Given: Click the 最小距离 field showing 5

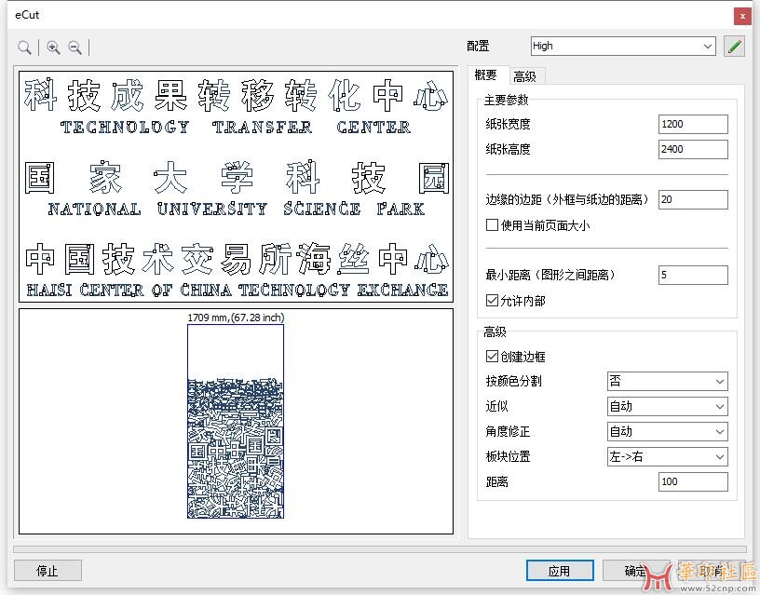Looking at the screenshot, I should pyautogui.click(x=693, y=276).
